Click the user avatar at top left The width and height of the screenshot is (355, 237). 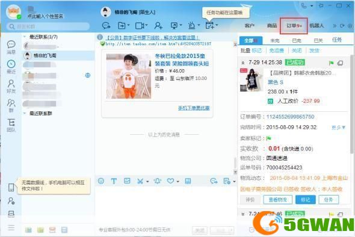14,12
